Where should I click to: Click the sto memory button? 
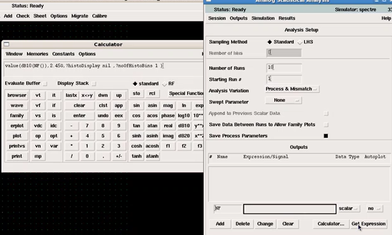pos(136,93)
